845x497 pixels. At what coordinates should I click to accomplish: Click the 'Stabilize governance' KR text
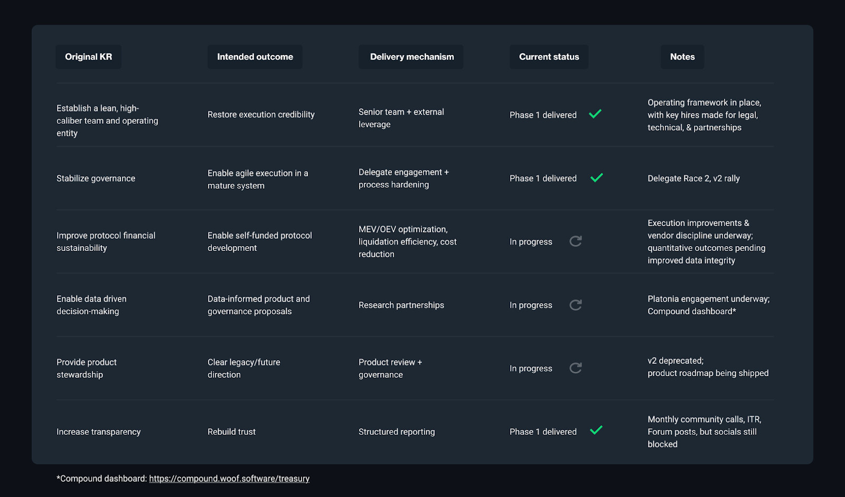(x=96, y=179)
